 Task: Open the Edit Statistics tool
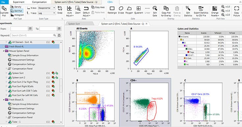pos(188,11)
